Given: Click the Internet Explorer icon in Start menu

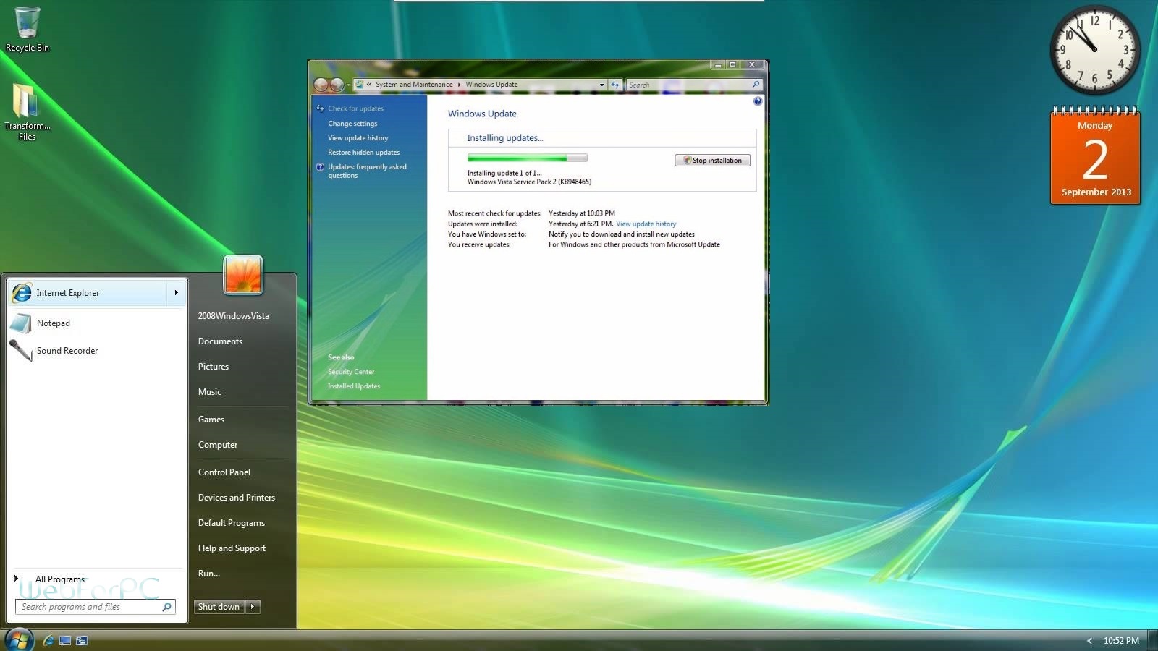Looking at the screenshot, I should click(x=22, y=292).
